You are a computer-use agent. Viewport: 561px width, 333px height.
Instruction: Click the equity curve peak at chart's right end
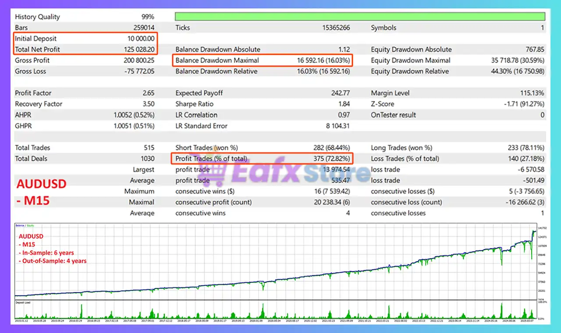click(x=534, y=231)
